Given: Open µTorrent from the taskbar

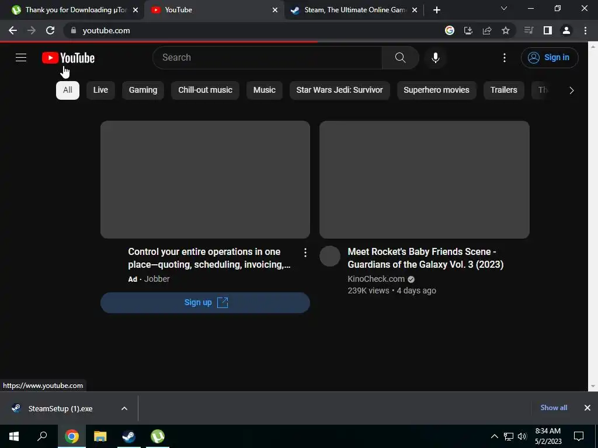Looking at the screenshot, I should (158, 436).
